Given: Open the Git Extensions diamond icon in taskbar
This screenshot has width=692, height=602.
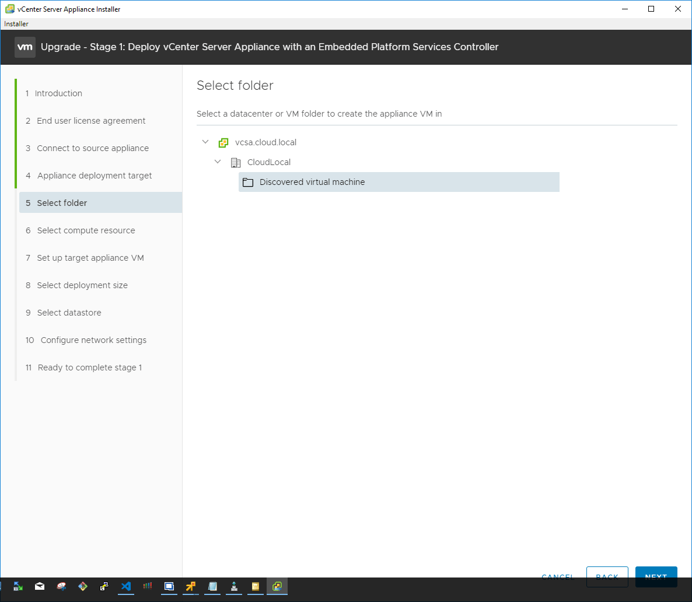Looking at the screenshot, I should pos(82,586).
